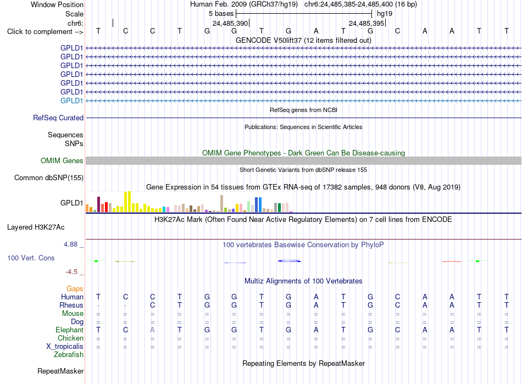Click the X_tropicalis alignment row label

pos(65,347)
